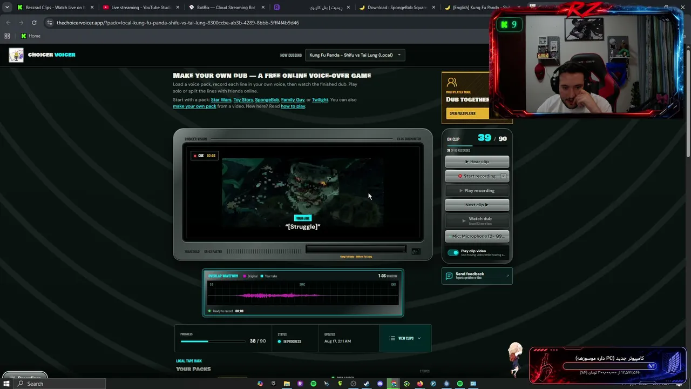Toggle the Play clip video switch
This screenshot has height=389, width=691.
coord(453,252)
